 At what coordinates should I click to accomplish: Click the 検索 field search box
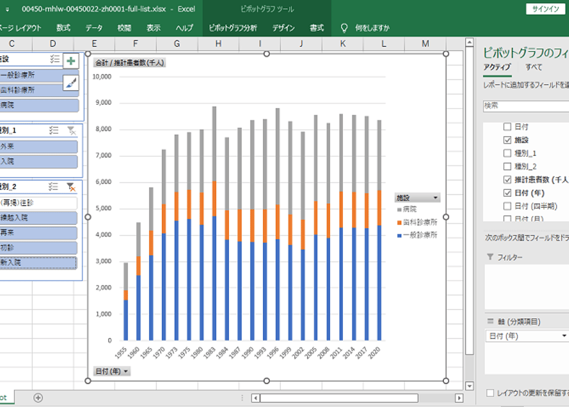[x=526, y=105]
